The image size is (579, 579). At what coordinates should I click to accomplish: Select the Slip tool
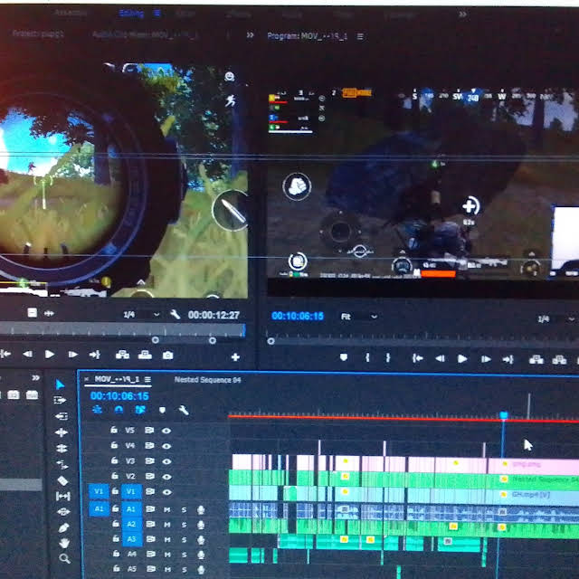pos(62,496)
